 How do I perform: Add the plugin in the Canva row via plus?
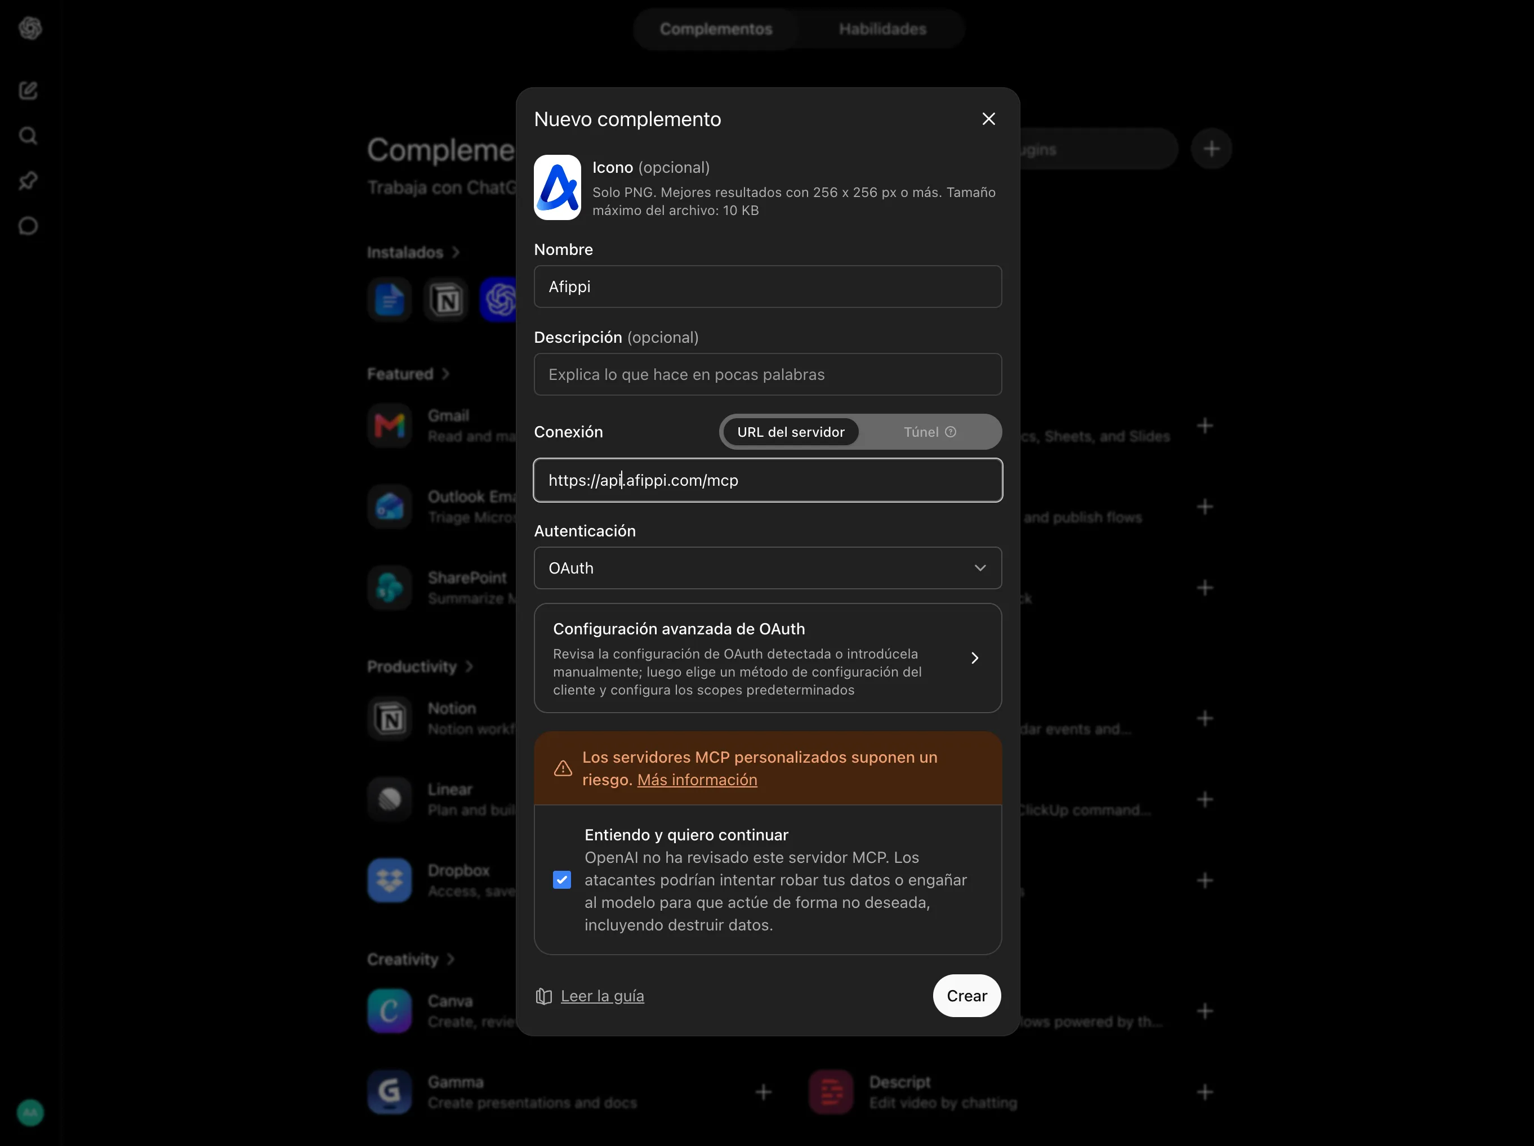point(1205,1011)
